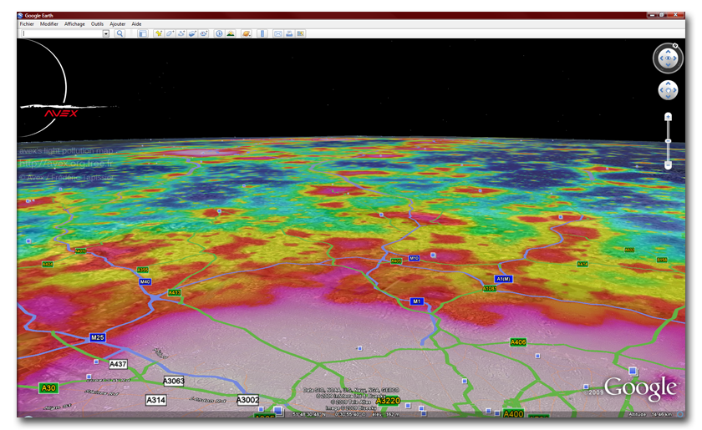Open the Ajouter menu
This screenshot has width=702, height=430.
(118, 24)
